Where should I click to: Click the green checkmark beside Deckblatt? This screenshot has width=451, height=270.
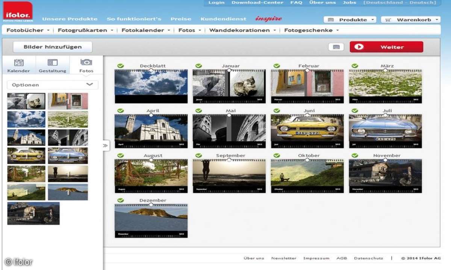[120, 66]
